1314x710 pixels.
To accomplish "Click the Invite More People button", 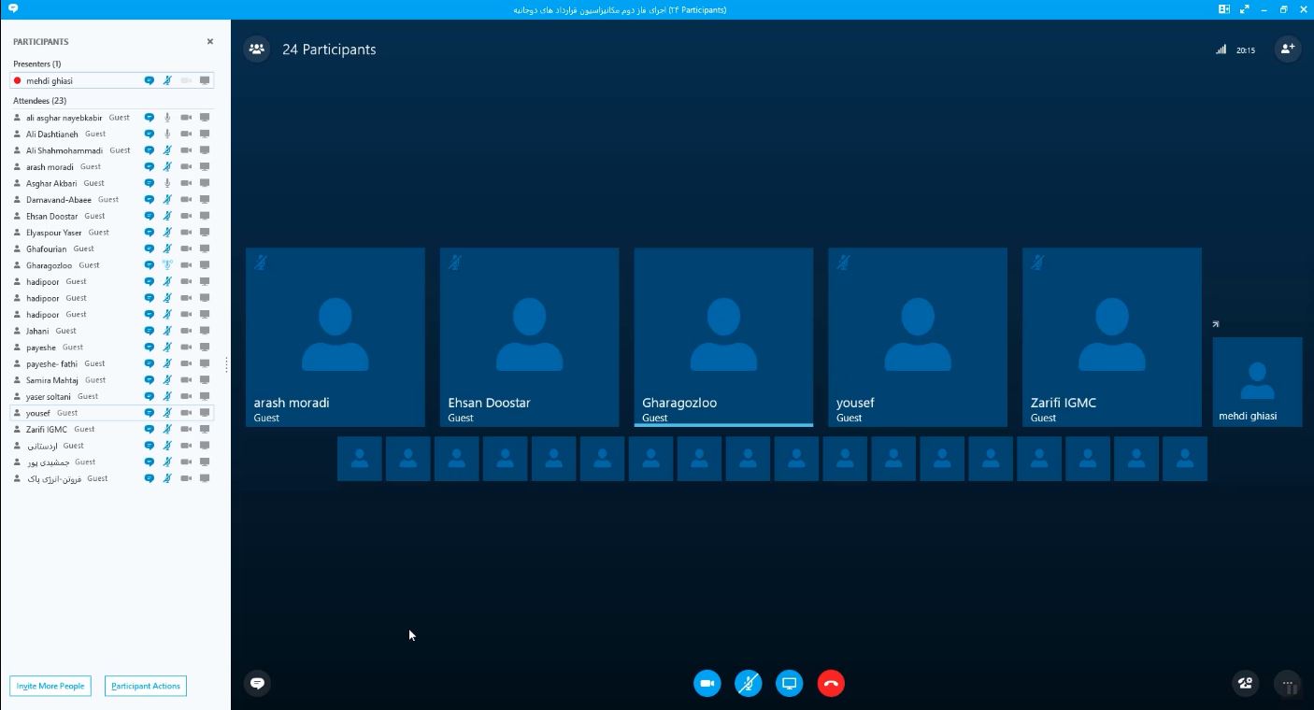I will pyautogui.click(x=50, y=686).
